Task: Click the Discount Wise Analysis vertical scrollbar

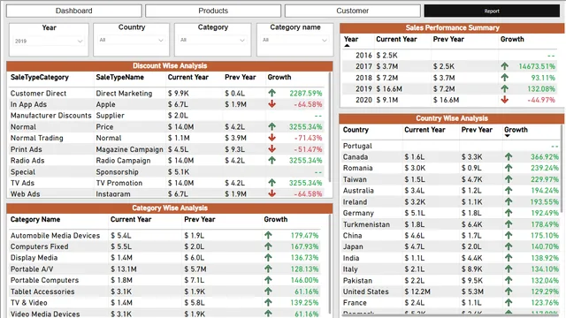Action: [329, 127]
